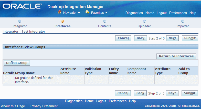
Task: Open Diagnostics in the footer
Action: (73, 101)
